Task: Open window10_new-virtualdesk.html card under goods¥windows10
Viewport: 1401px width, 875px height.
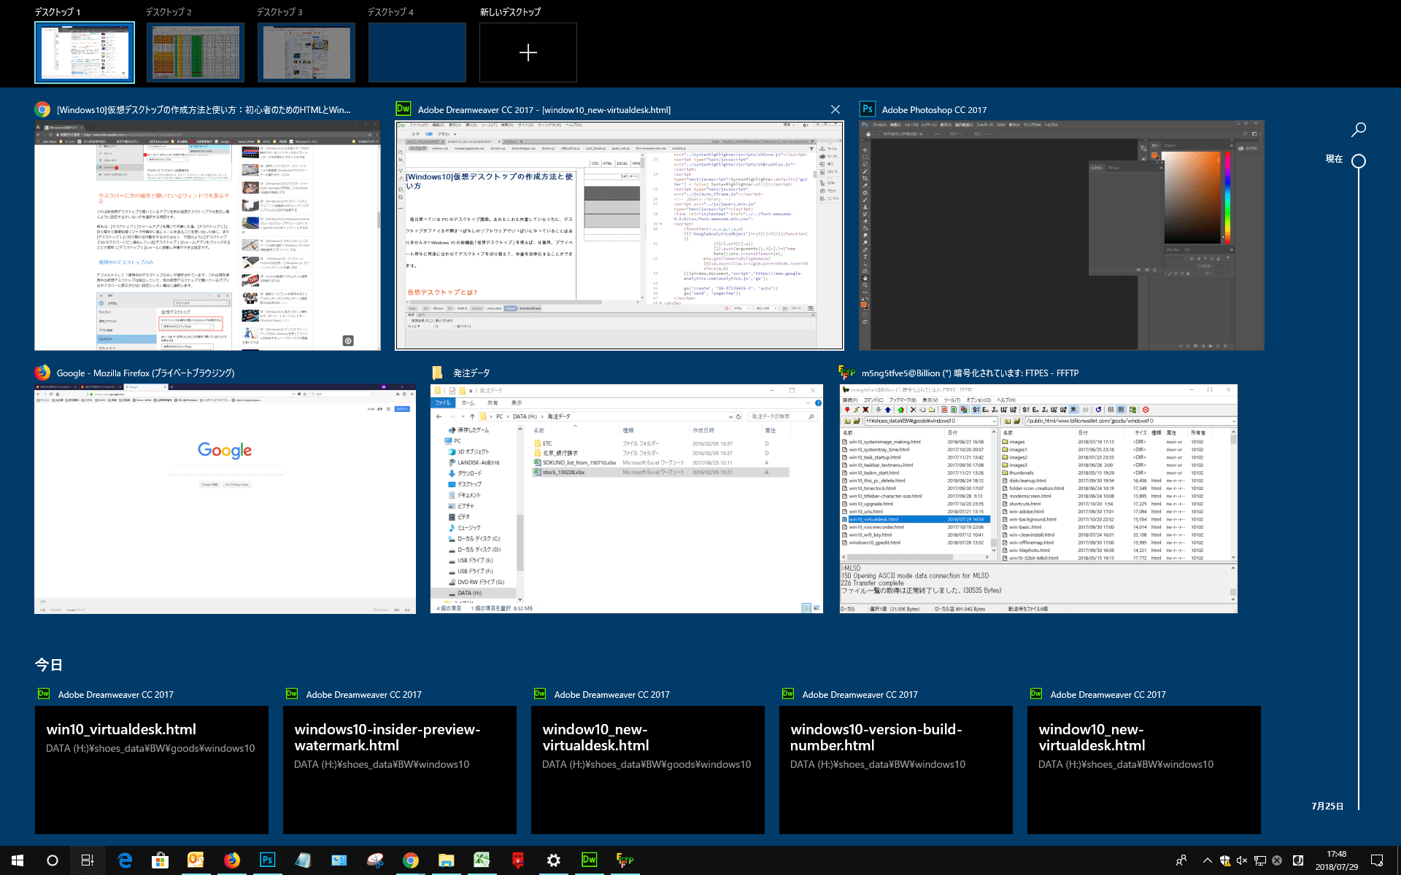Action: [648, 769]
